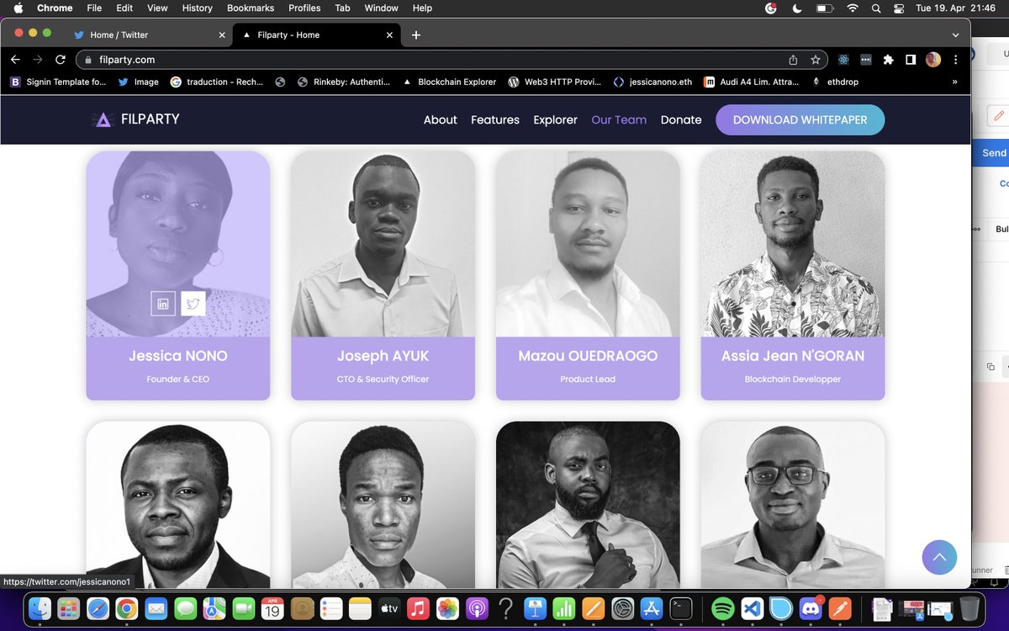Open the Explorer nav link
1009x631 pixels.
pyautogui.click(x=555, y=119)
